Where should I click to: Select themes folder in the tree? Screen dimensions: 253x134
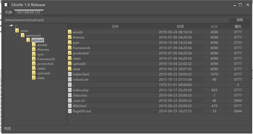pos(43,49)
